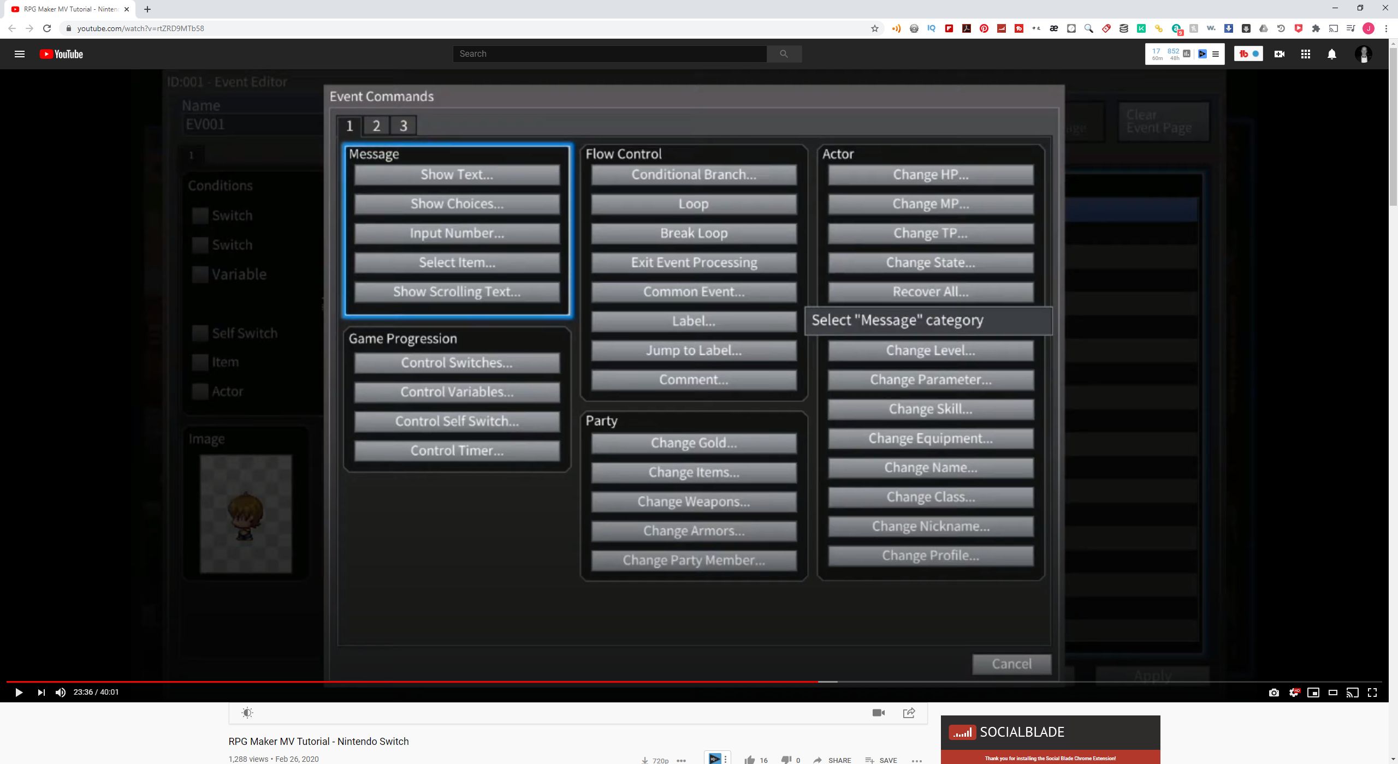Enter fullscreen mode

pos(1372,693)
